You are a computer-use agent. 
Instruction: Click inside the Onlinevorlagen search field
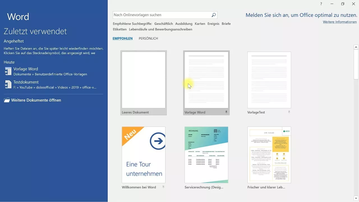160,15
